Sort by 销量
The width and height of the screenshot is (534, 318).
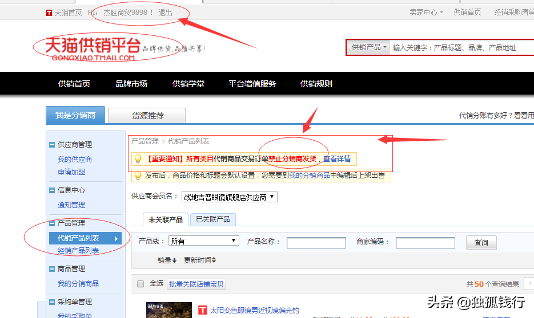click(167, 260)
